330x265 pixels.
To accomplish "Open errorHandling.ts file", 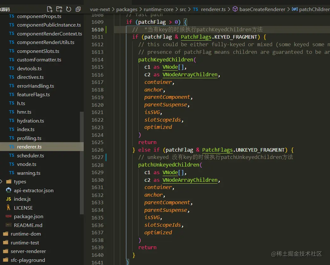I will 36,86.
